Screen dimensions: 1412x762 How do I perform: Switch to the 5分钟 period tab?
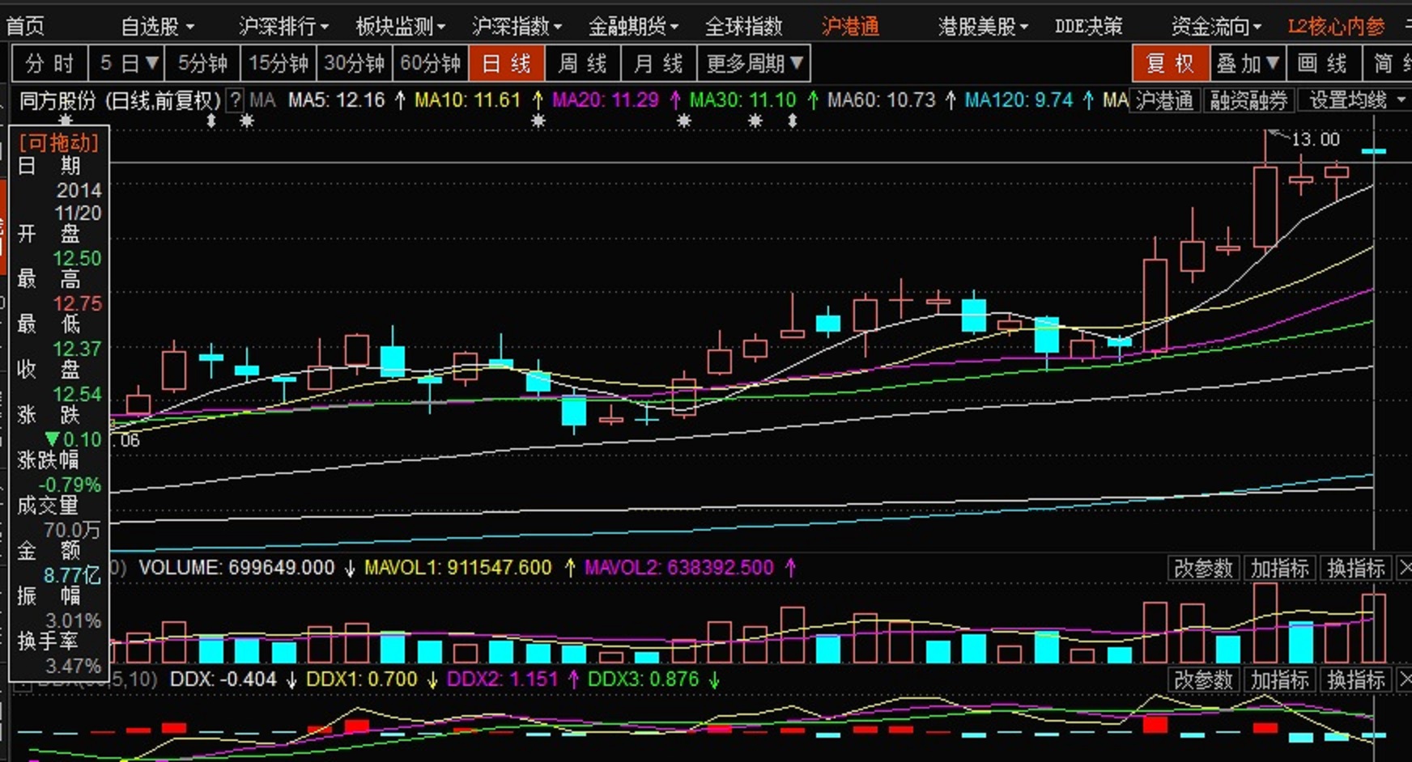(202, 63)
